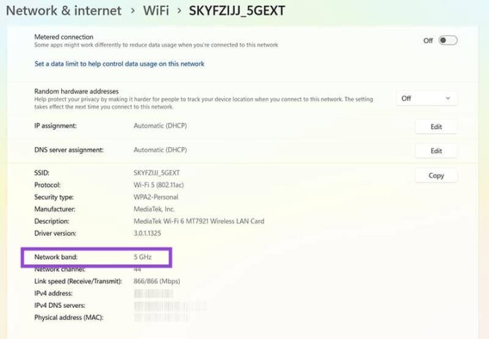Edit the DNS server assignment
Viewport: 489px width, 339px height.
(x=436, y=151)
